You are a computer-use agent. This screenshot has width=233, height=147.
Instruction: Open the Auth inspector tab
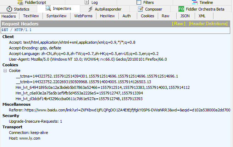(127, 16)
